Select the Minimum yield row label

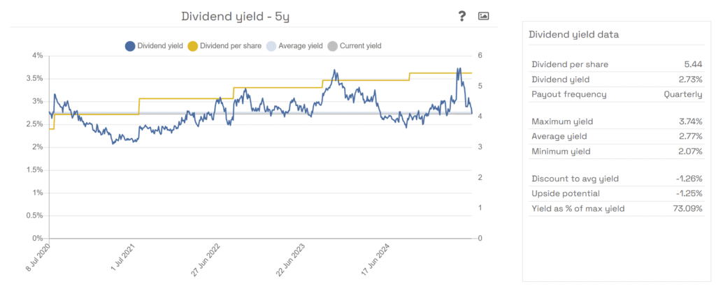(x=561, y=151)
